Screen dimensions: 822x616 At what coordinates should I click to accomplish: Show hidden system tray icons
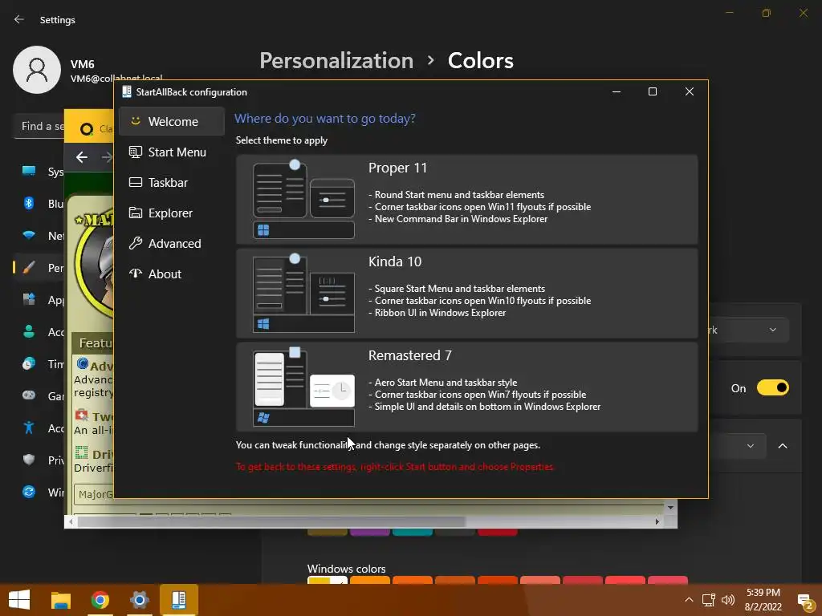689,600
